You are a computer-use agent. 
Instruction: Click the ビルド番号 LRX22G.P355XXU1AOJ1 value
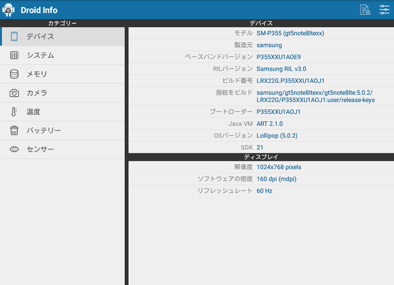(291, 81)
